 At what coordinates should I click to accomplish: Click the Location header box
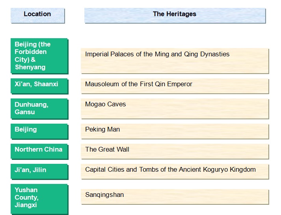(37, 15)
